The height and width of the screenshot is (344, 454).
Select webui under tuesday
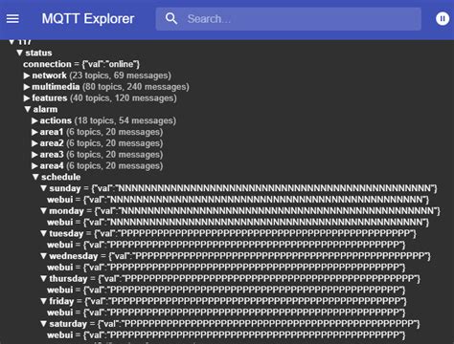pos(60,245)
